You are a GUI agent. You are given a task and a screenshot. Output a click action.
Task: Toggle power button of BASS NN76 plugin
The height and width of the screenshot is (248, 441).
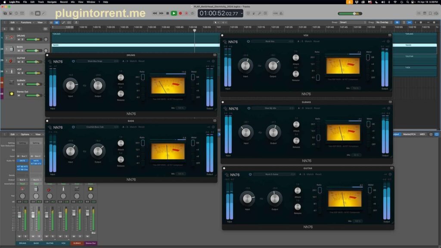(73, 127)
